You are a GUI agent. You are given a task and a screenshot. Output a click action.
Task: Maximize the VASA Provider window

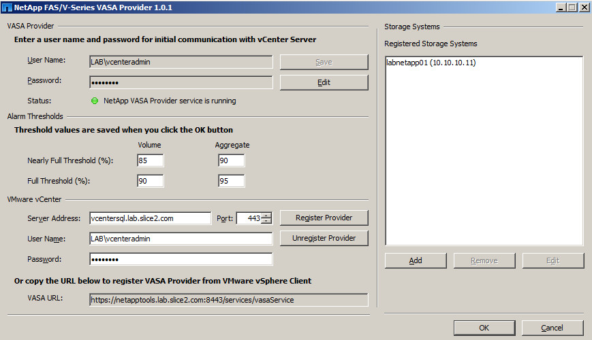(x=572, y=7)
